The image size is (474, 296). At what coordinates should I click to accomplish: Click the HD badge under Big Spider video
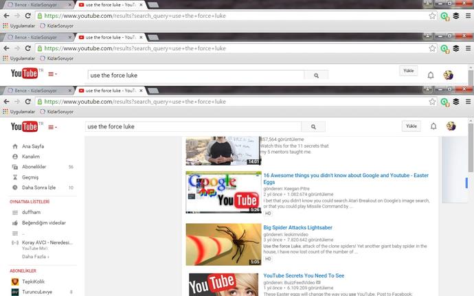[268, 259]
